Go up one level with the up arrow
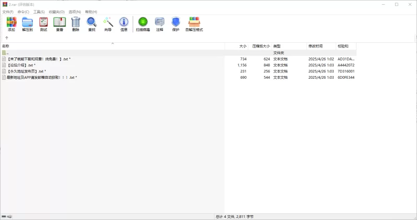This screenshot has height=220, width=417. click(7, 38)
